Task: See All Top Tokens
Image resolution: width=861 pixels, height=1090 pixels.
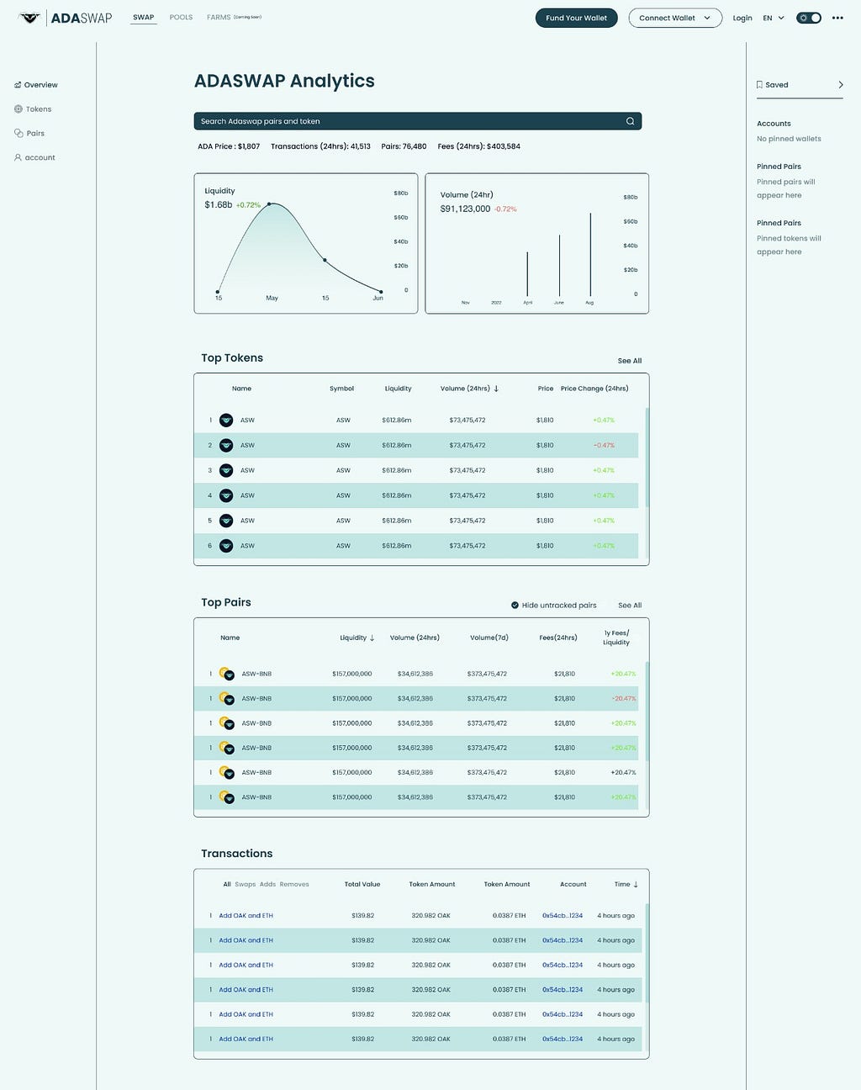Action: [x=630, y=361]
